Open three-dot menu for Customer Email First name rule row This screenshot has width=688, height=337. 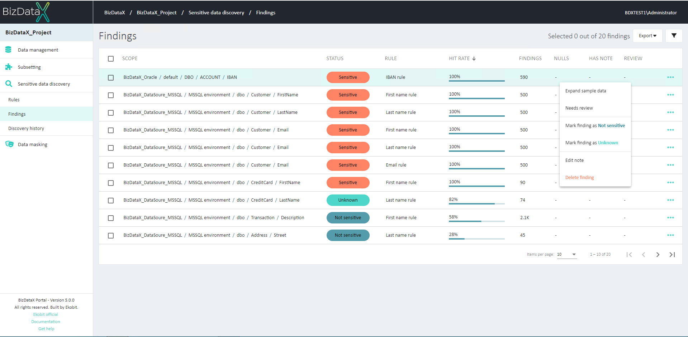(670, 130)
